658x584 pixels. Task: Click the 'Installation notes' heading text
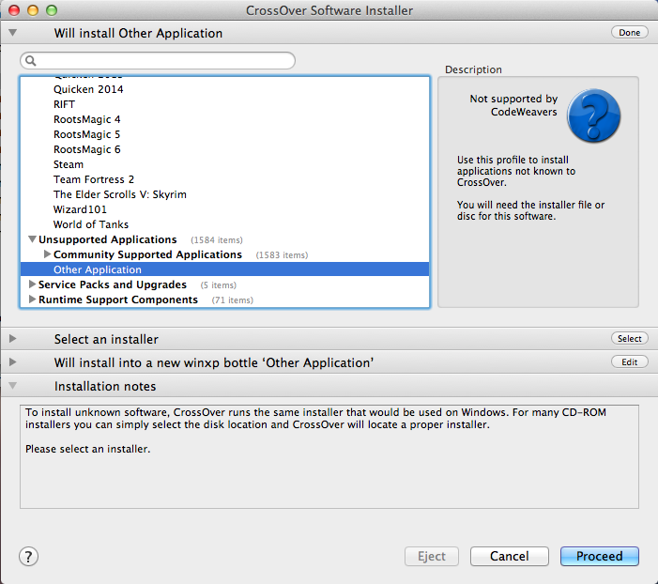pos(105,386)
